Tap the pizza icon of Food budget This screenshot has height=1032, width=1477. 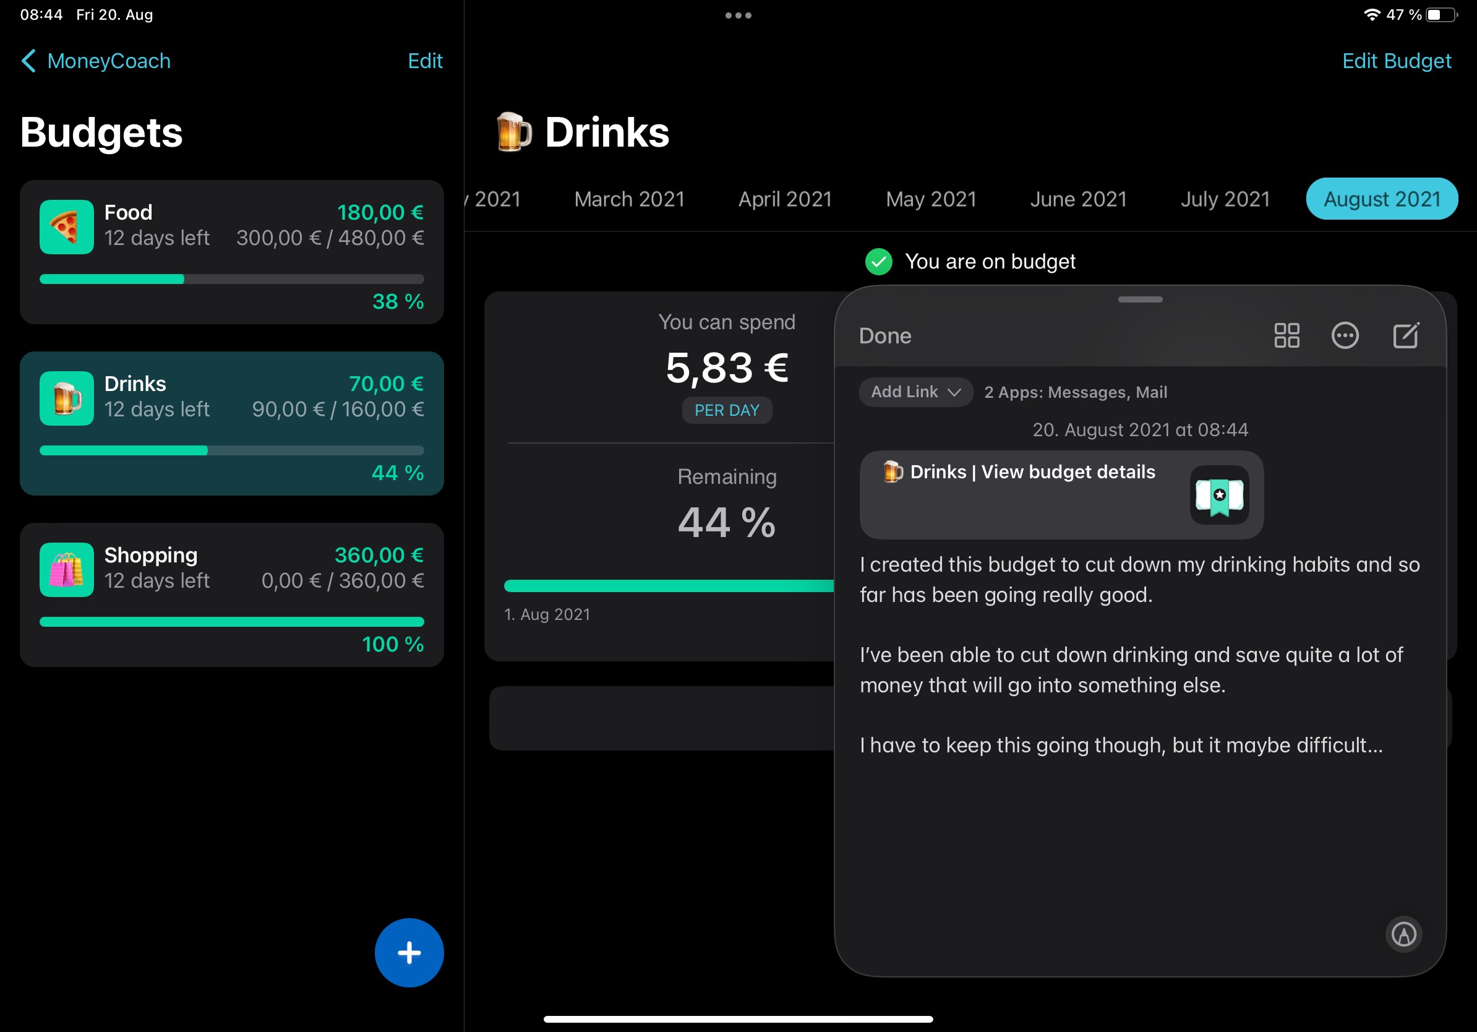tap(66, 226)
